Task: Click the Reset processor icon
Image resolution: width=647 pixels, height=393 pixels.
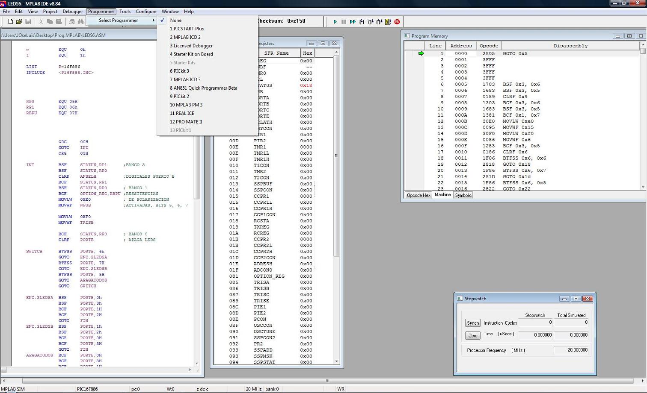Action: pos(388,22)
